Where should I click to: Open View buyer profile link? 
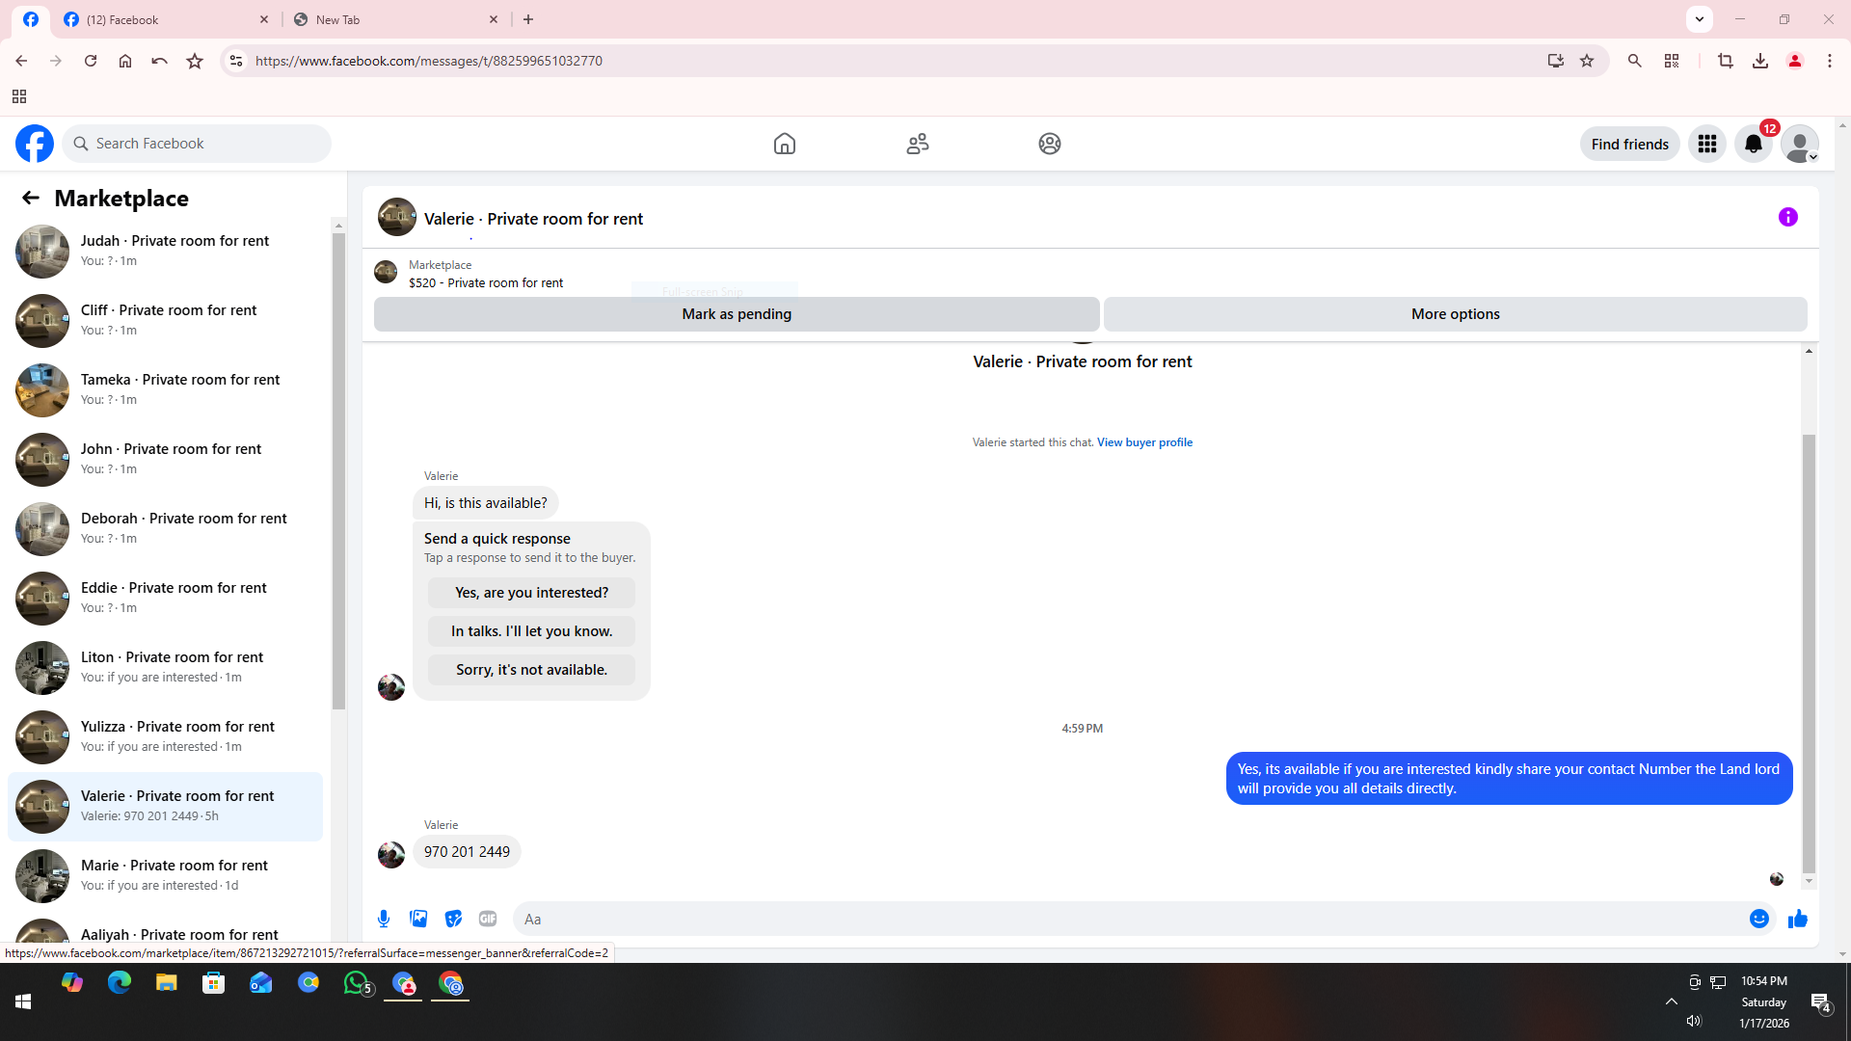[x=1144, y=442]
